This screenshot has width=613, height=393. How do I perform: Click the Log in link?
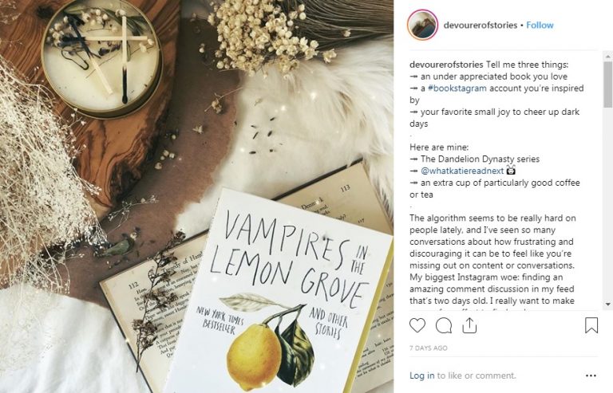(421, 375)
